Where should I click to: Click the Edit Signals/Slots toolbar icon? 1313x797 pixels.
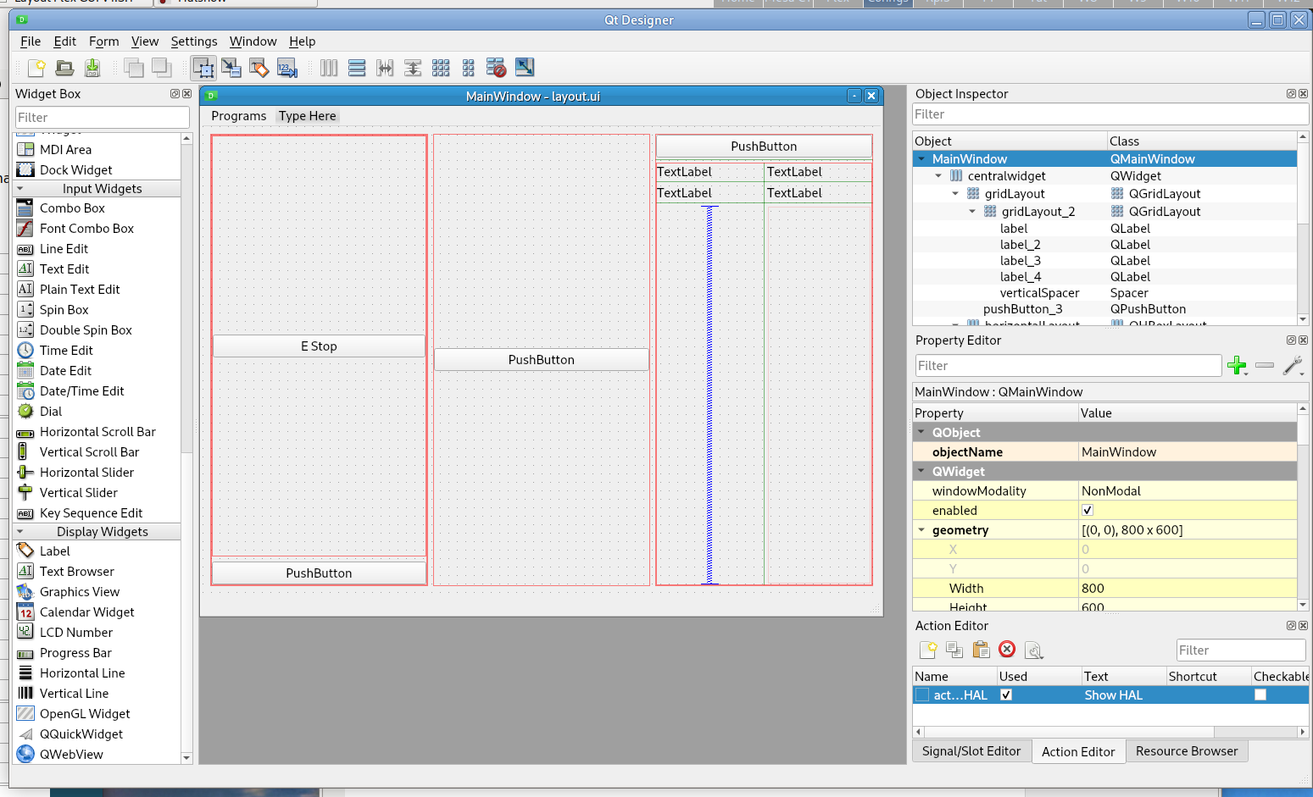coord(231,68)
